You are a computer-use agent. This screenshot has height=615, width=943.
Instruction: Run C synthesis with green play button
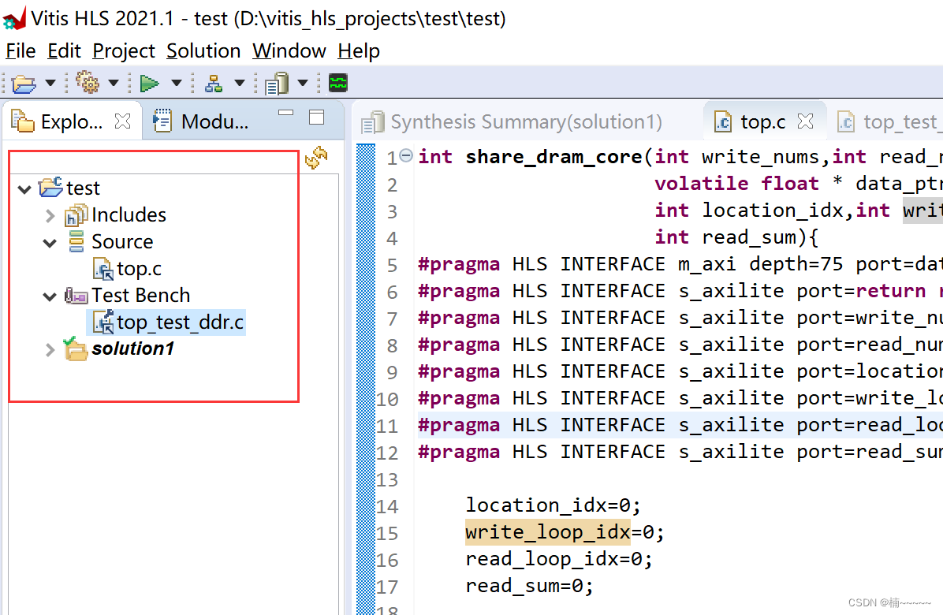[149, 83]
